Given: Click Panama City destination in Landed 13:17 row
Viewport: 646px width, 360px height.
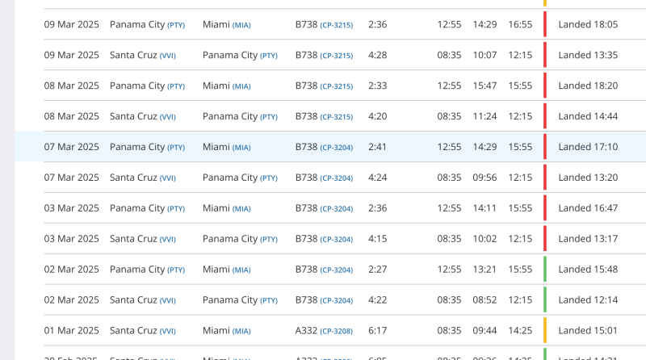Looking at the screenshot, I should pyautogui.click(x=230, y=239).
